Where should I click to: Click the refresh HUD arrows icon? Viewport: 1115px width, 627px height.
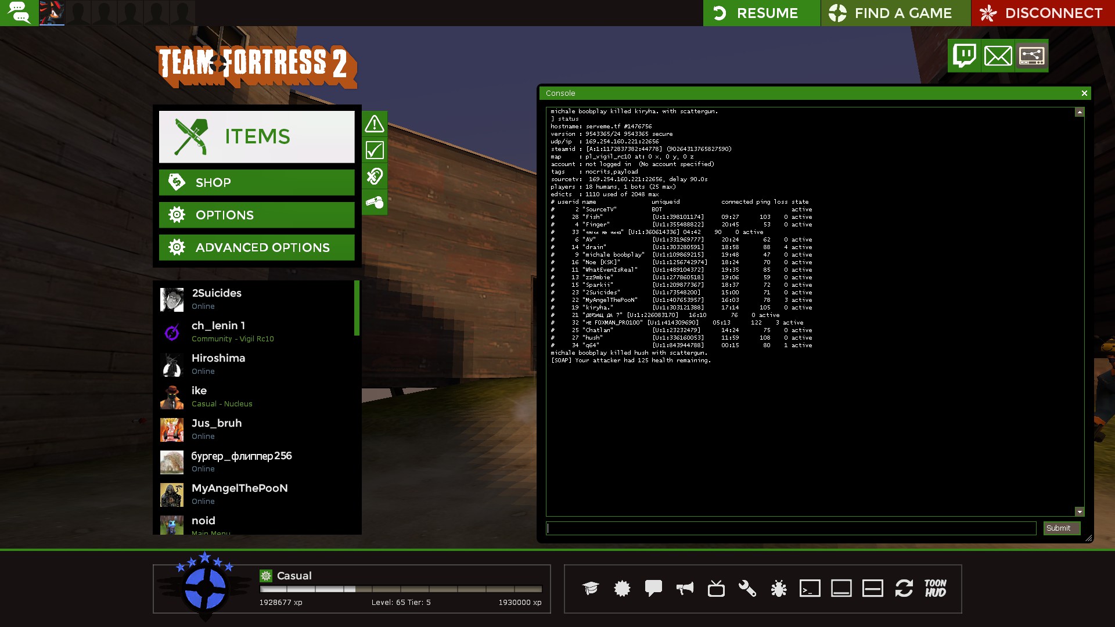point(904,588)
